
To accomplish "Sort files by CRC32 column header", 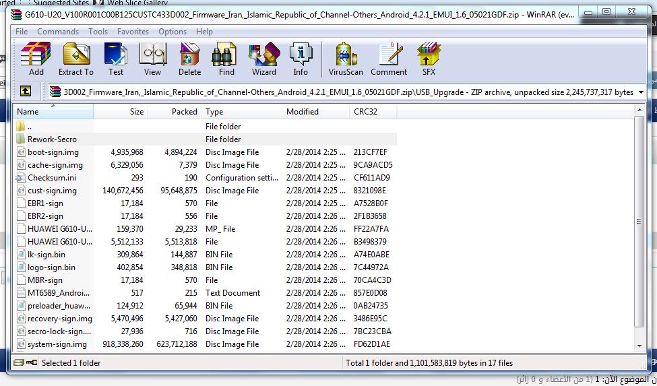I will [373, 111].
